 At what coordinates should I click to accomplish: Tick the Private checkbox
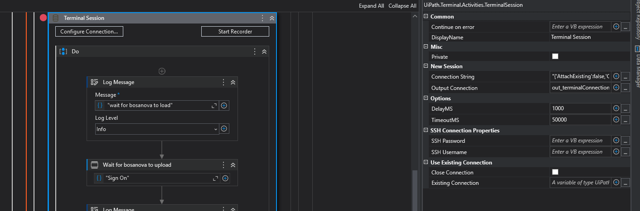coord(555,56)
